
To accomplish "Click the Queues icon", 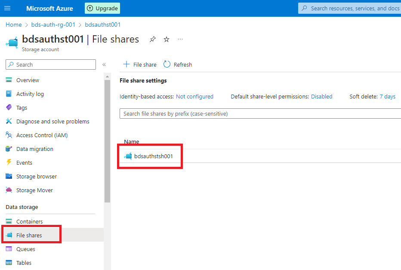I will pyautogui.click(x=9, y=249).
